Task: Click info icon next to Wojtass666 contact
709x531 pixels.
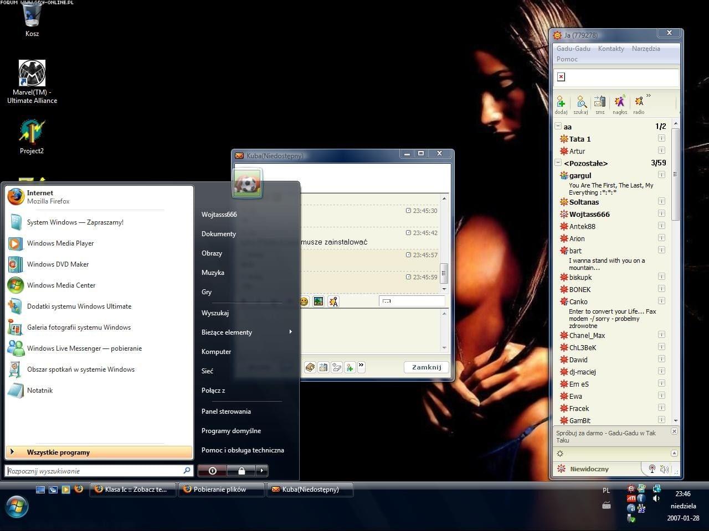Action: coord(661,214)
